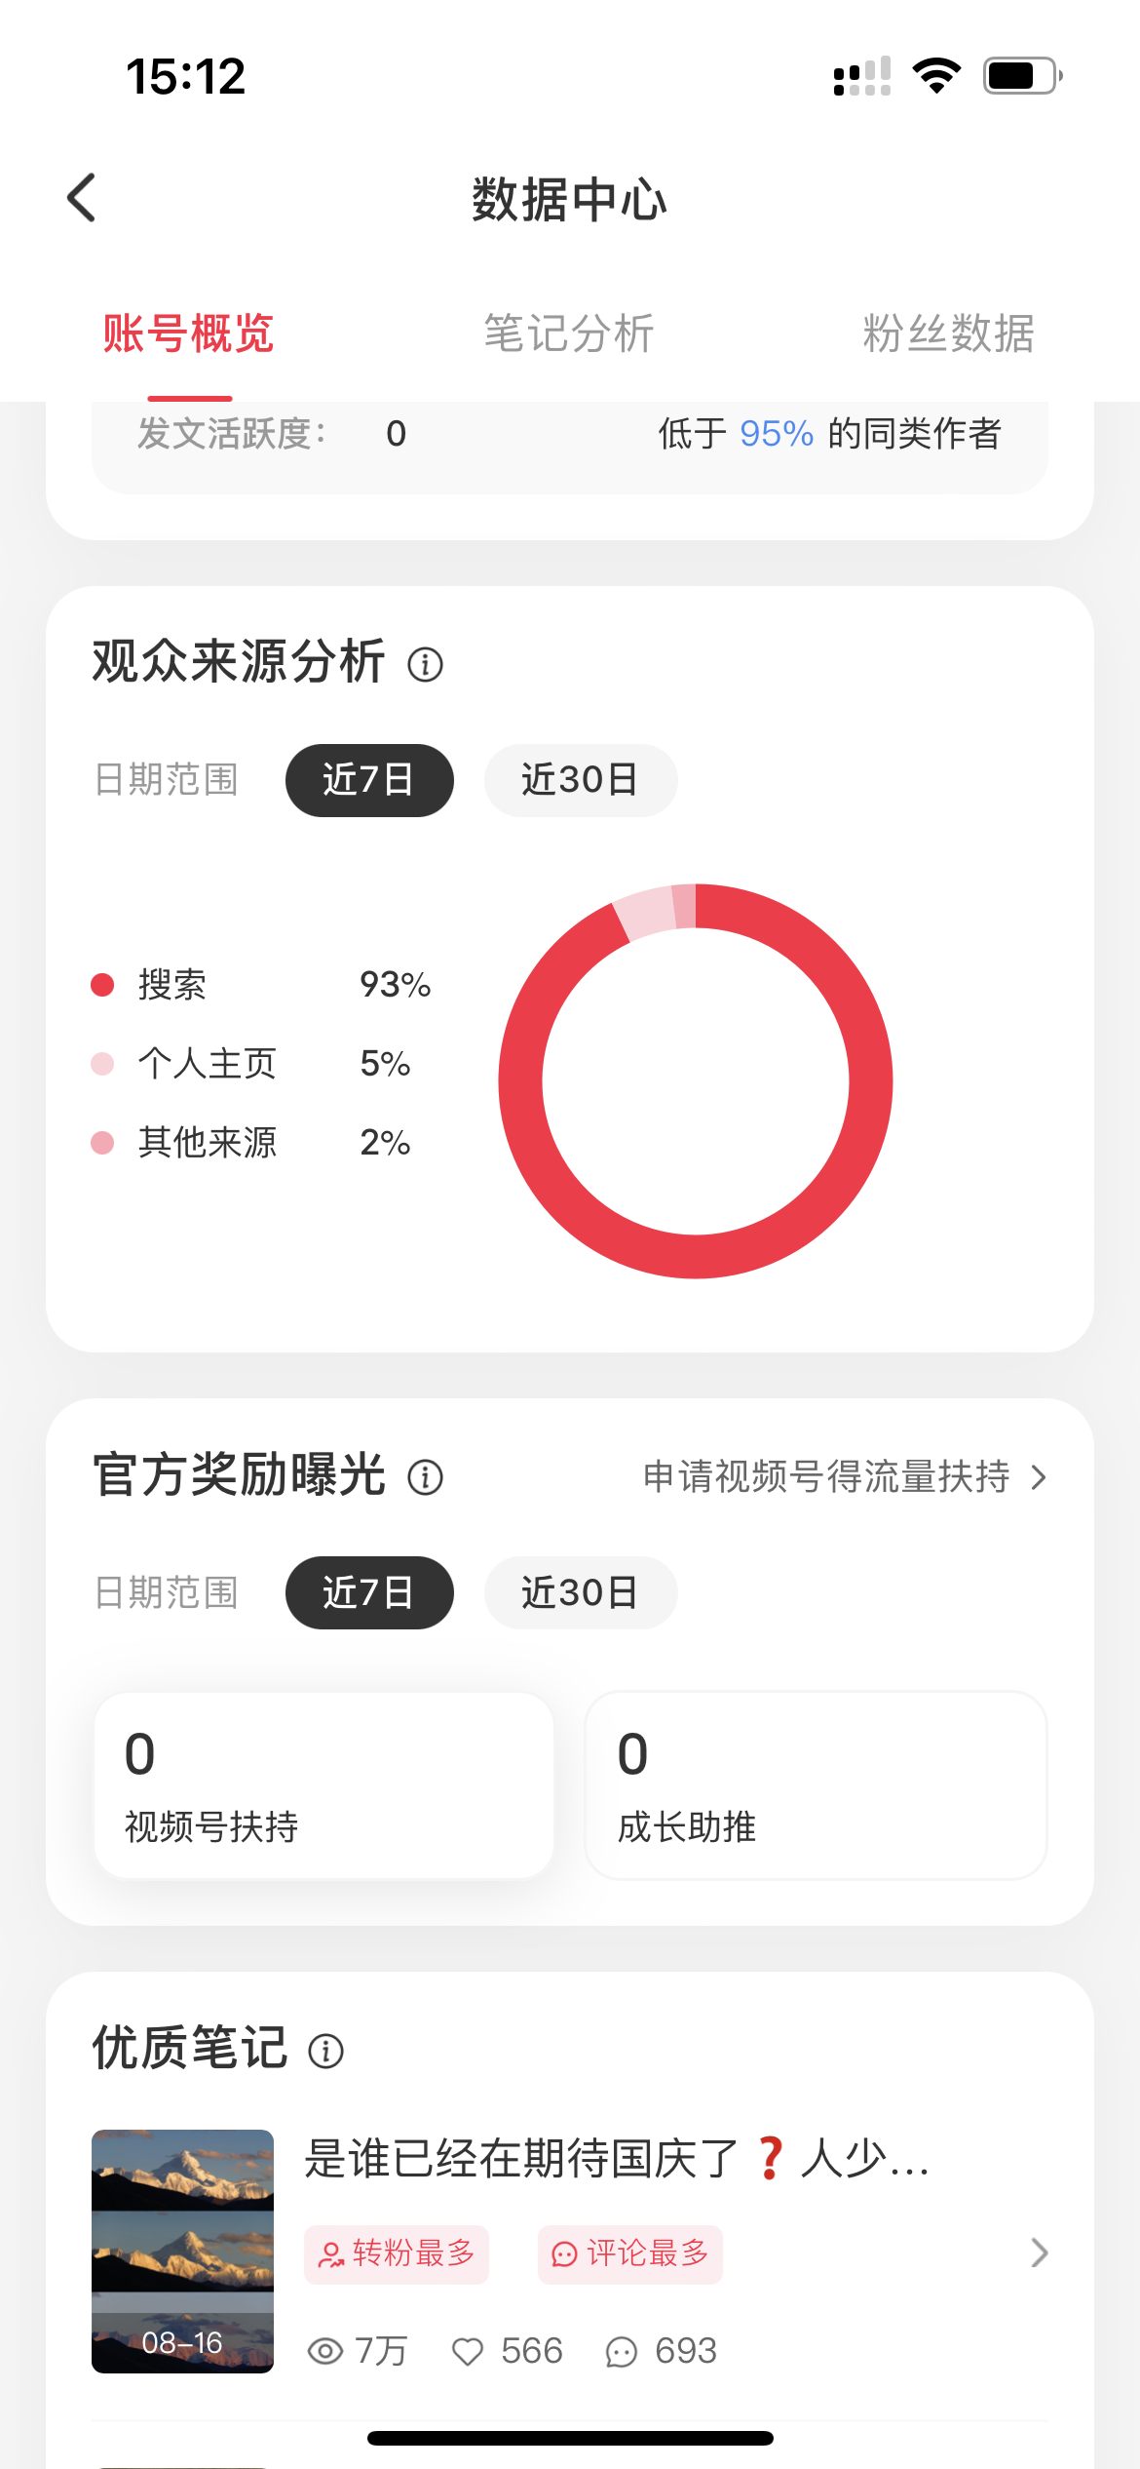Tap the comment bubble icon

[622, 2352]
